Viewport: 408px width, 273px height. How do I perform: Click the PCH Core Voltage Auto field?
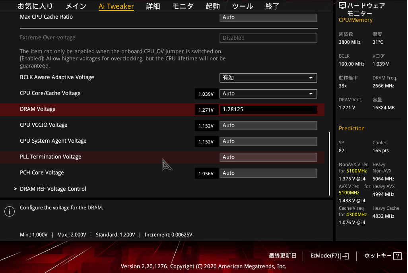tap(268, 173)
